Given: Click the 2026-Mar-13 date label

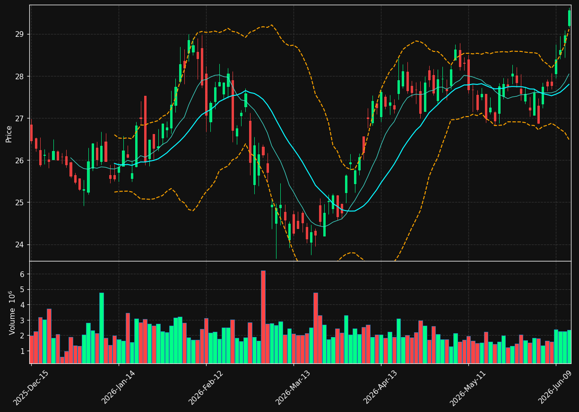Looking at the screenshot, I should 294,387.
